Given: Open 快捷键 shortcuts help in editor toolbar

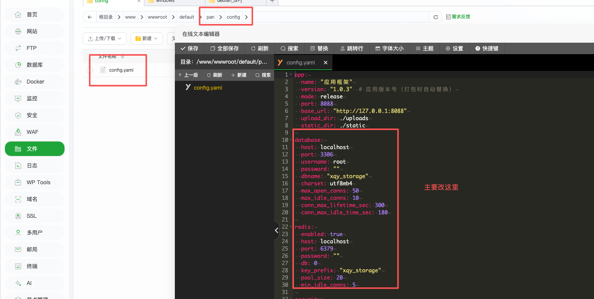Looking at the screenshot, I should 487,48.
